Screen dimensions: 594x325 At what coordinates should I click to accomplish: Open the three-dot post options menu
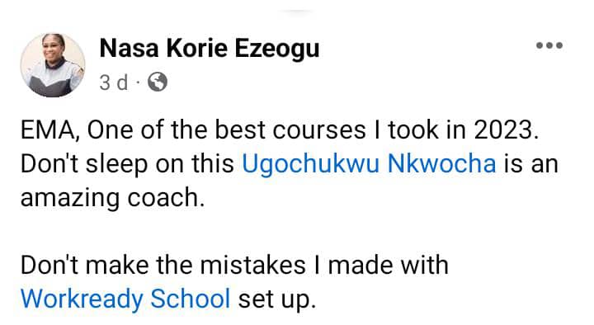pos(549,46)
